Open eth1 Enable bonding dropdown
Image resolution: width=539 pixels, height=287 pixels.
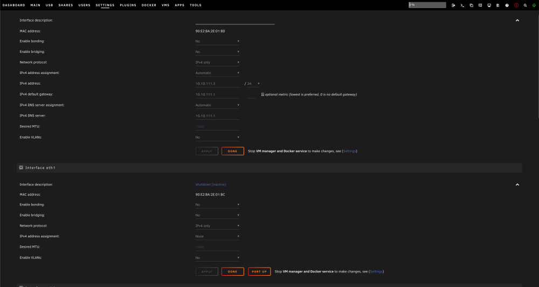click(217, 205)
